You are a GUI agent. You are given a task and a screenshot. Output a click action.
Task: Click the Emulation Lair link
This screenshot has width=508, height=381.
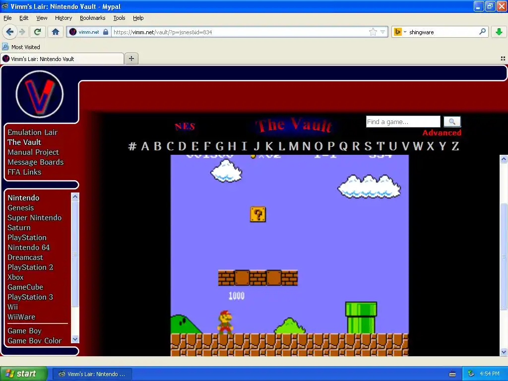click(x=32, y=132)
